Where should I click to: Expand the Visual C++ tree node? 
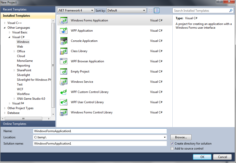point(5,23)
